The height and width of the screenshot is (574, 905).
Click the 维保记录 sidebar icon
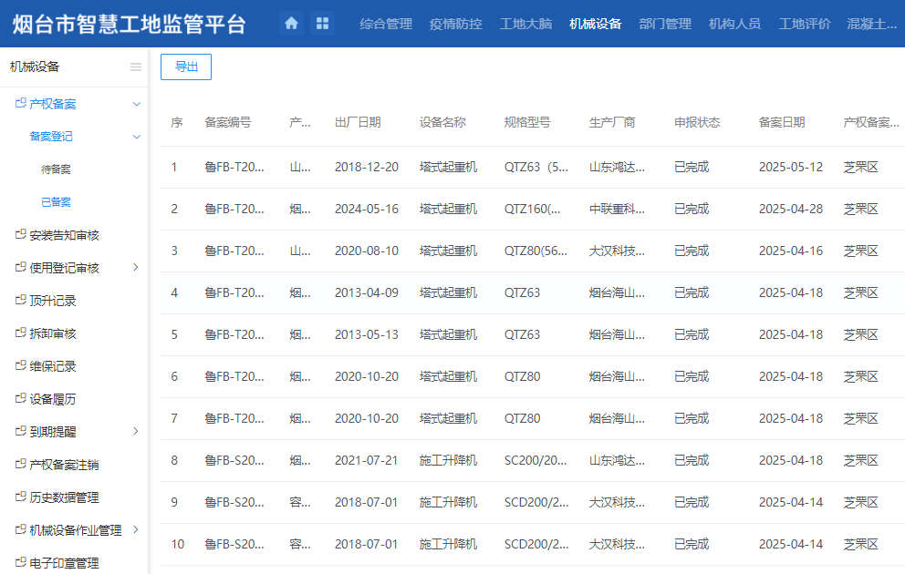[x=21, y=366]
